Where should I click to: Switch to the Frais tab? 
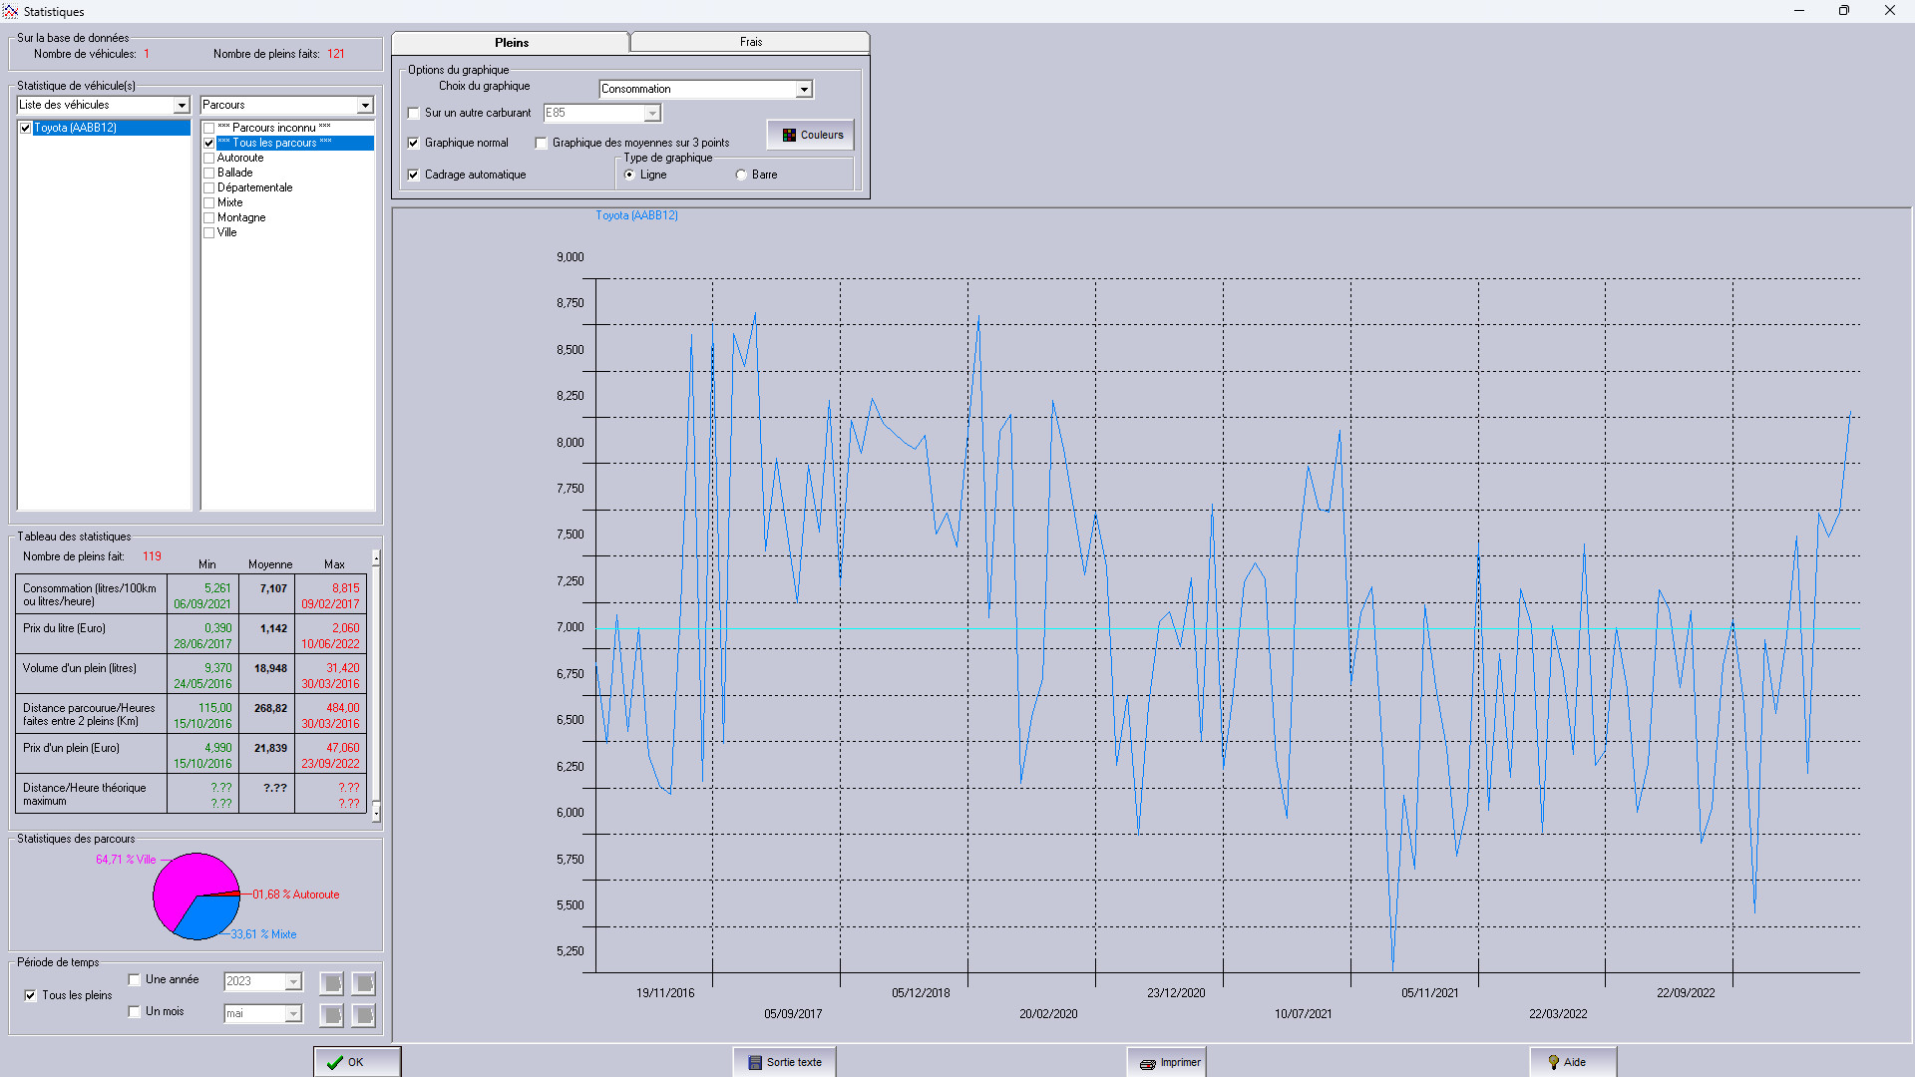(x=750, y=42)
